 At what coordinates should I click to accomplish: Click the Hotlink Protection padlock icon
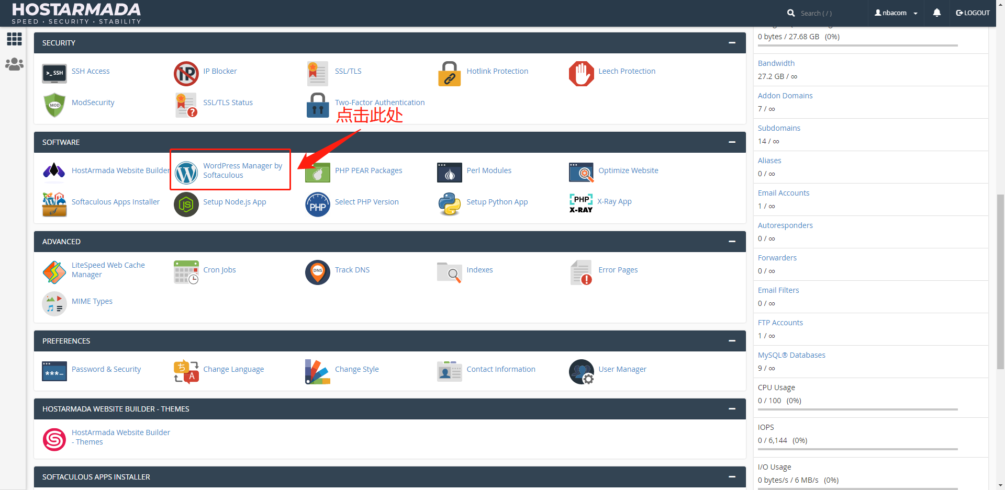coord(449,73)
